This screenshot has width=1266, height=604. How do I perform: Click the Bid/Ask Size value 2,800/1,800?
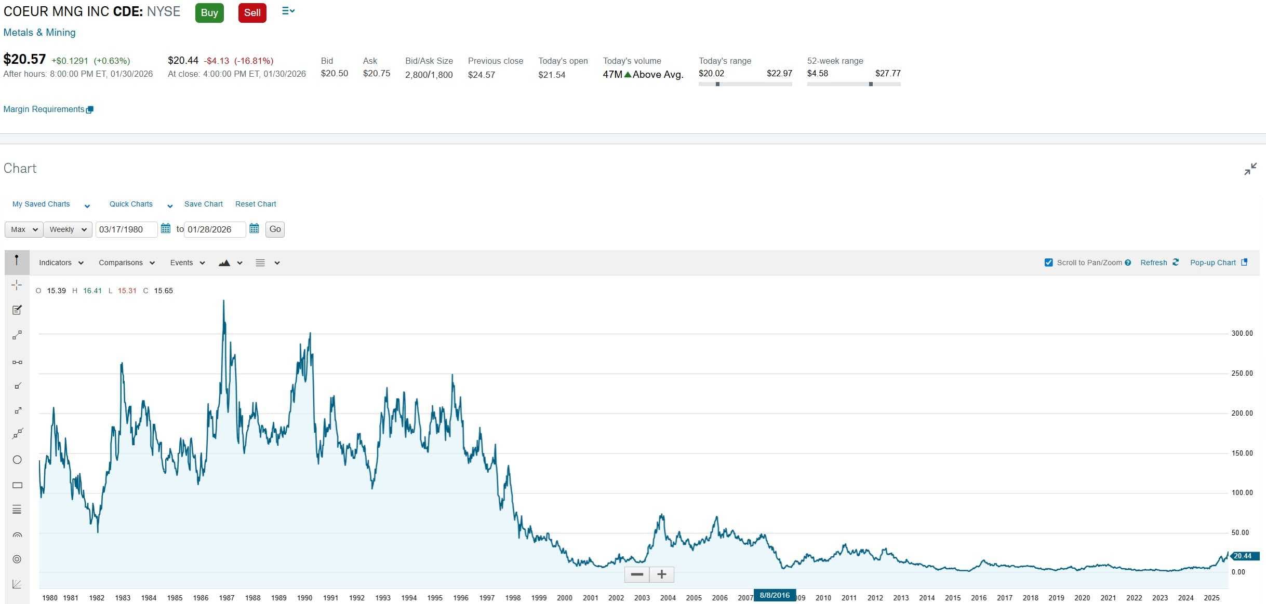point(429,75)
